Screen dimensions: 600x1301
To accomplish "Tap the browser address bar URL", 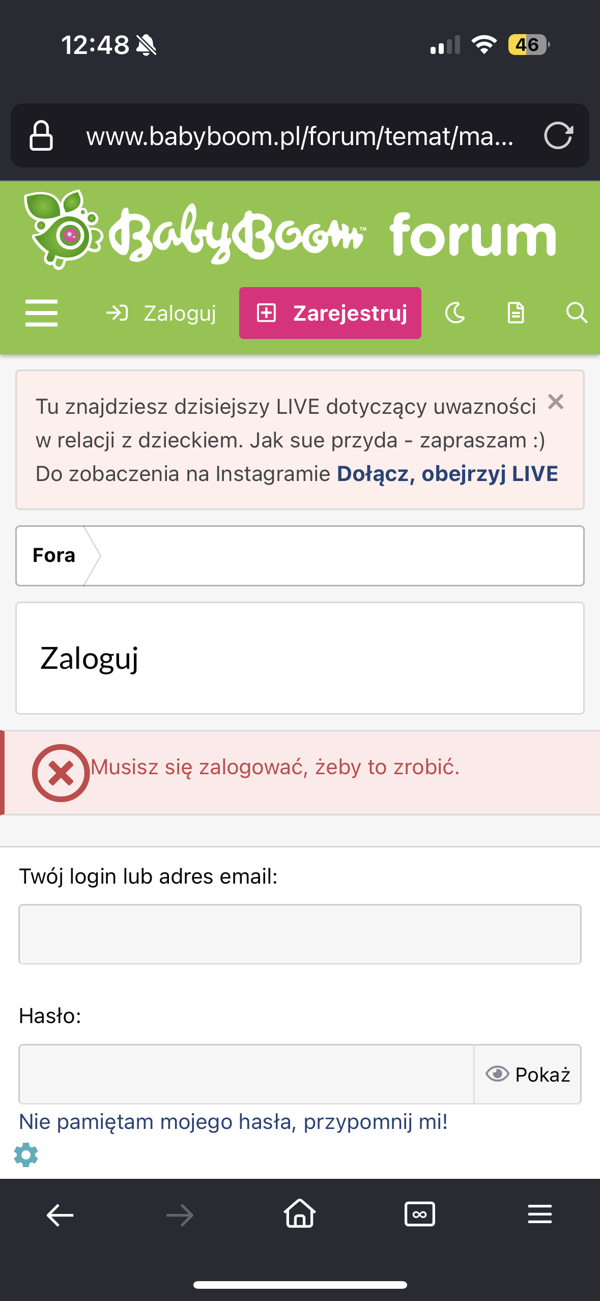I will click(x=300, y=136).
